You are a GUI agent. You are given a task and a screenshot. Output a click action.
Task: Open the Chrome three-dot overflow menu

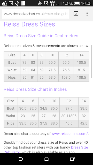[x=87, y=14]
